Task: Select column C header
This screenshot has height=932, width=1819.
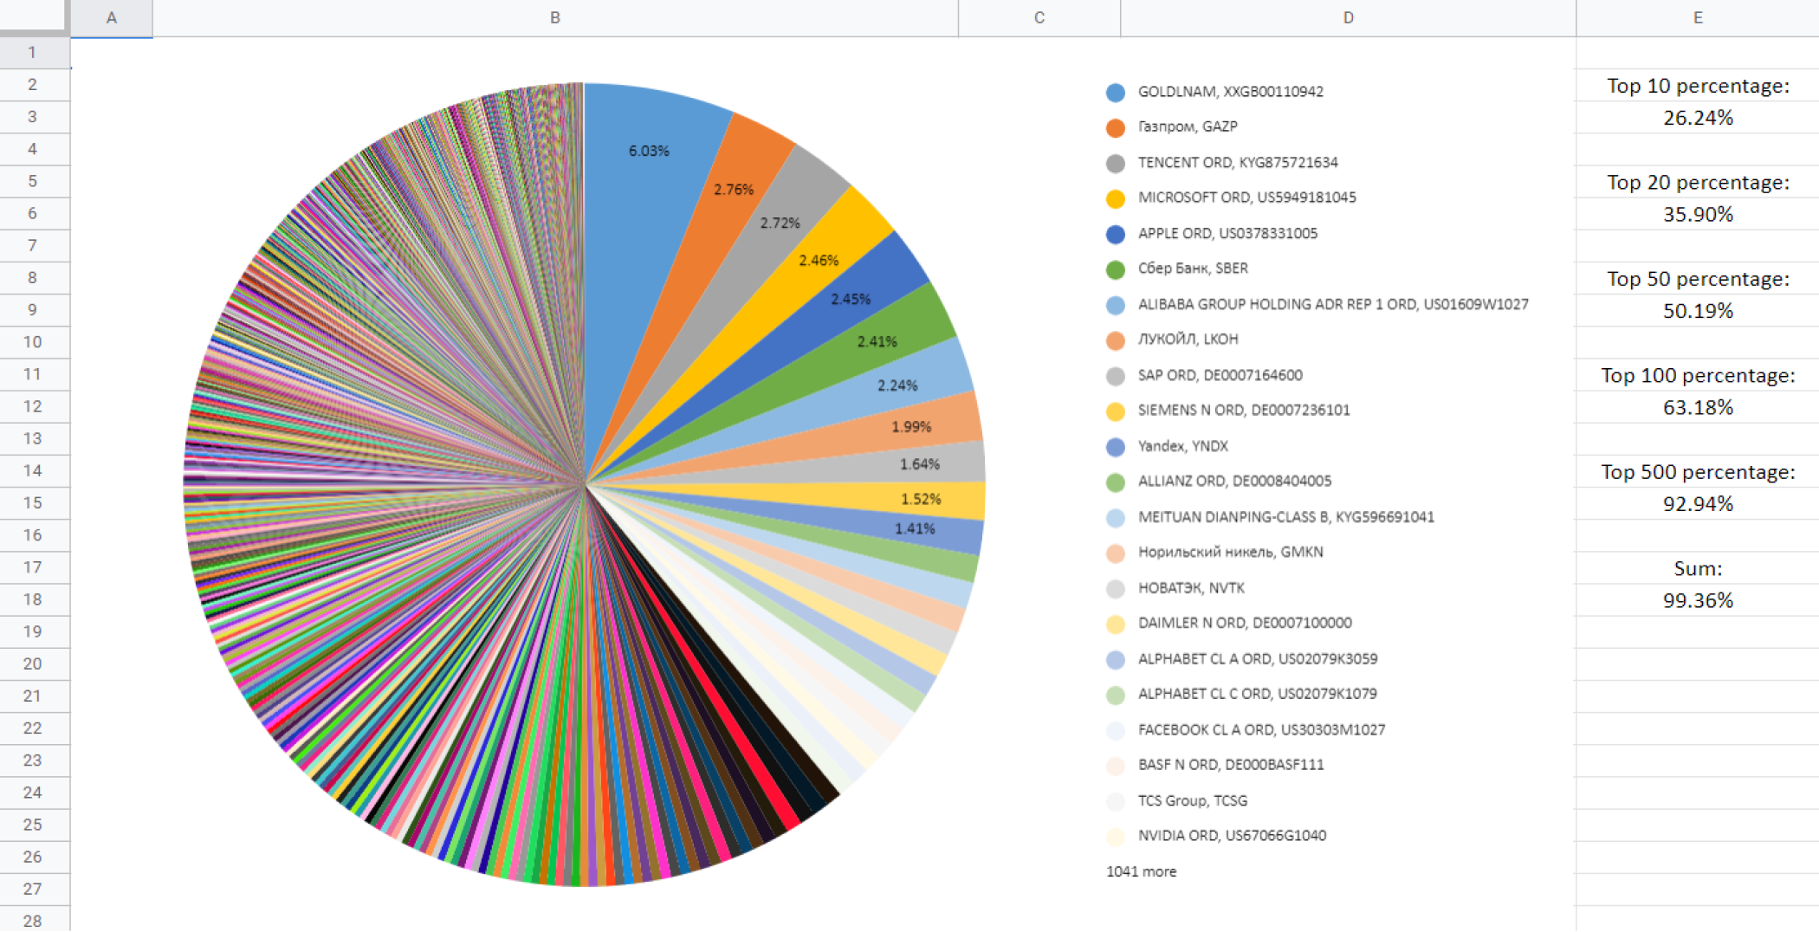Action: click(x=1039, y=17)
